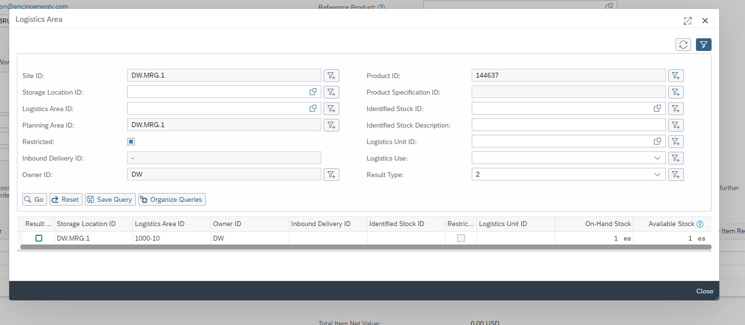745x325 pixels.
Task: Open value help for Identified Stock ID field
Action: coord(658,108)
